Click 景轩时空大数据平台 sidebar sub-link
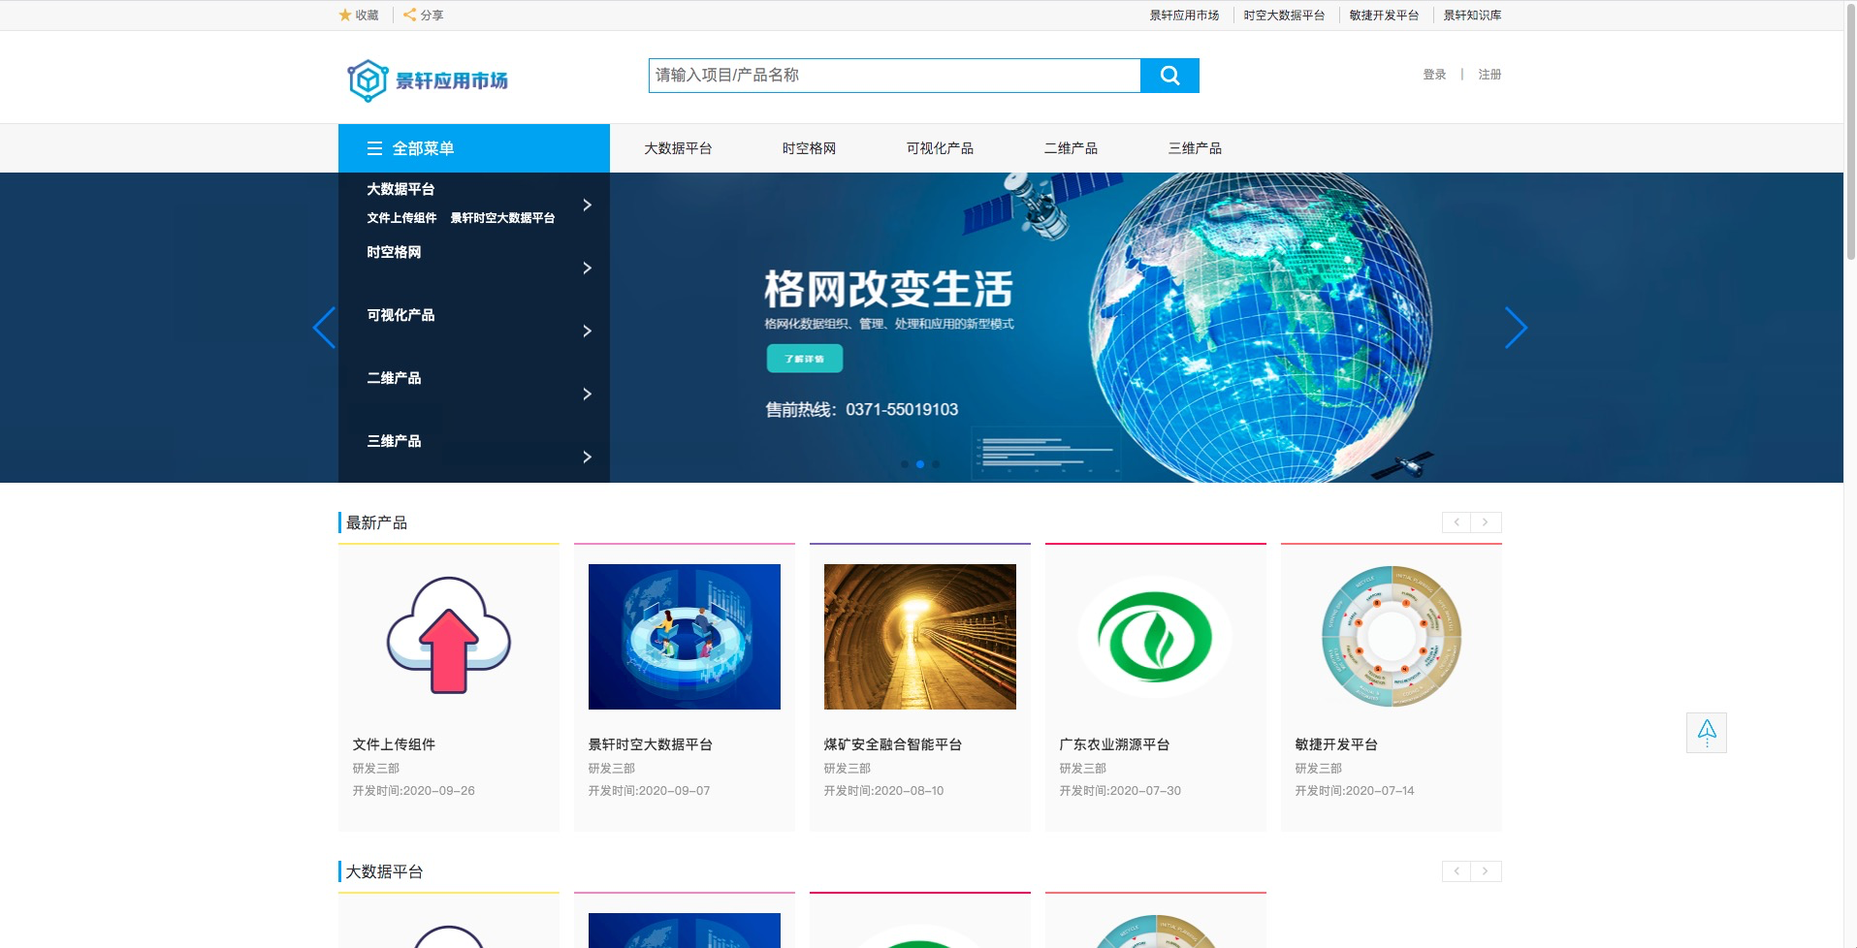Viewport: 1857px width, 948px height. click(x=502, y=218)
